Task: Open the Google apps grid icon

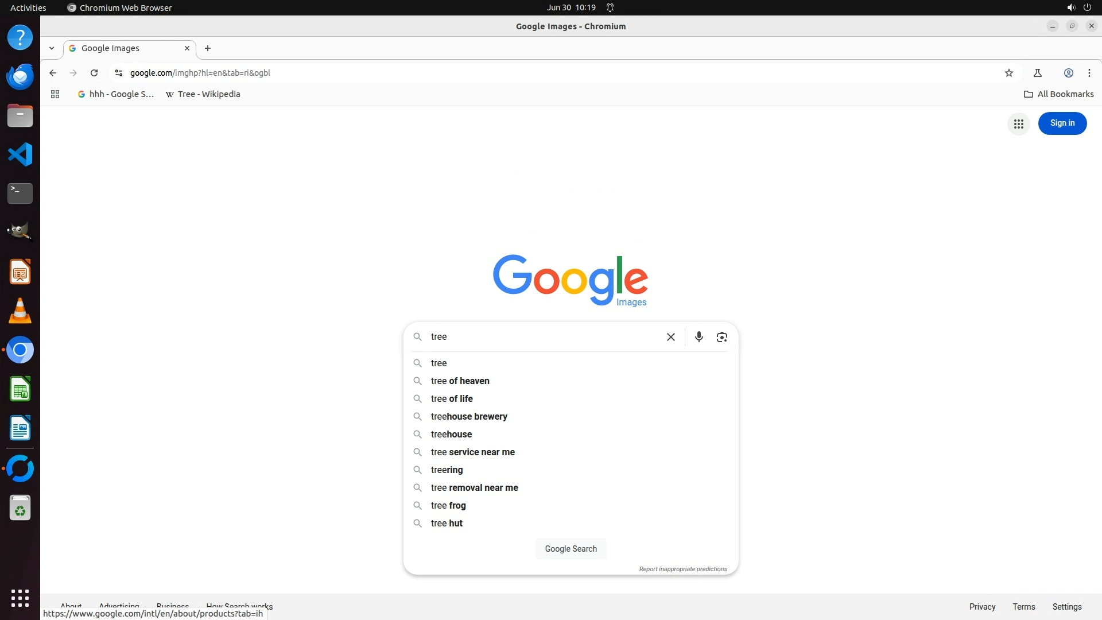Action: click(x=1018, y=123)
